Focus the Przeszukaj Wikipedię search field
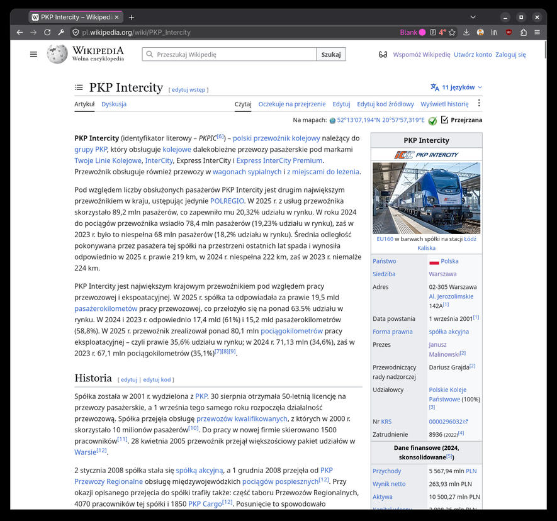Viewport: 557px width, 521px height. [x=230, y=54]
